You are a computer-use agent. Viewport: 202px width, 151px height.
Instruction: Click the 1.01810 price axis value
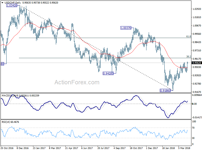point(197,17)
